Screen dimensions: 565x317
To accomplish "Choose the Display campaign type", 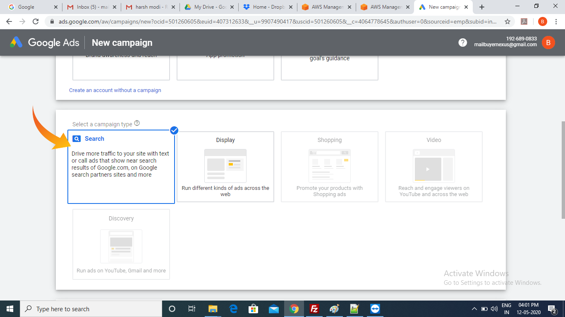I will (225, 167).
